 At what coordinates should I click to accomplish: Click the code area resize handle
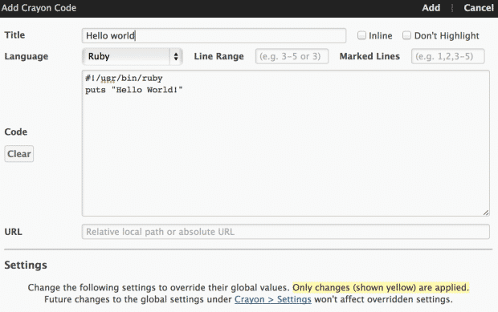tap(486, 213)
